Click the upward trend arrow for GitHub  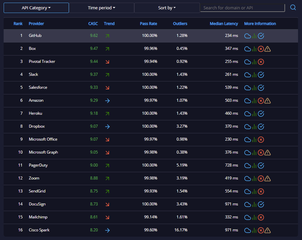107,36
